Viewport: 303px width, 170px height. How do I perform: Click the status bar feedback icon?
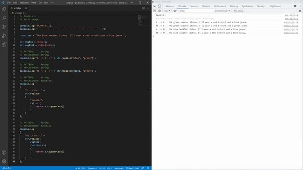click(143, 168)
